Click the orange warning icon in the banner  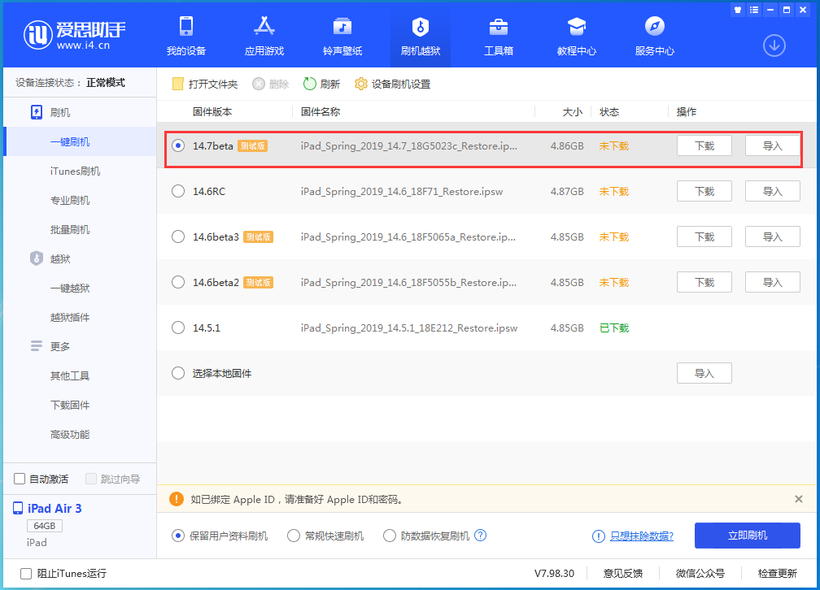[177, 499]
